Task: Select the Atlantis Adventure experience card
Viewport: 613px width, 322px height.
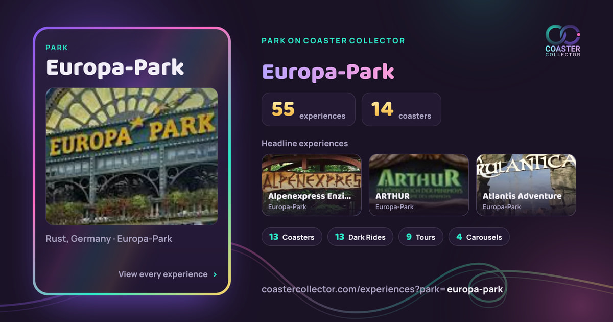Action: coord(526,185)
